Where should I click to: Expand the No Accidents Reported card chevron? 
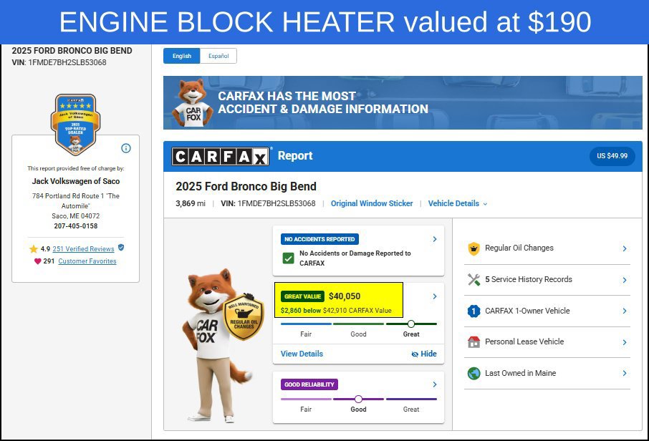pos(435,239)
